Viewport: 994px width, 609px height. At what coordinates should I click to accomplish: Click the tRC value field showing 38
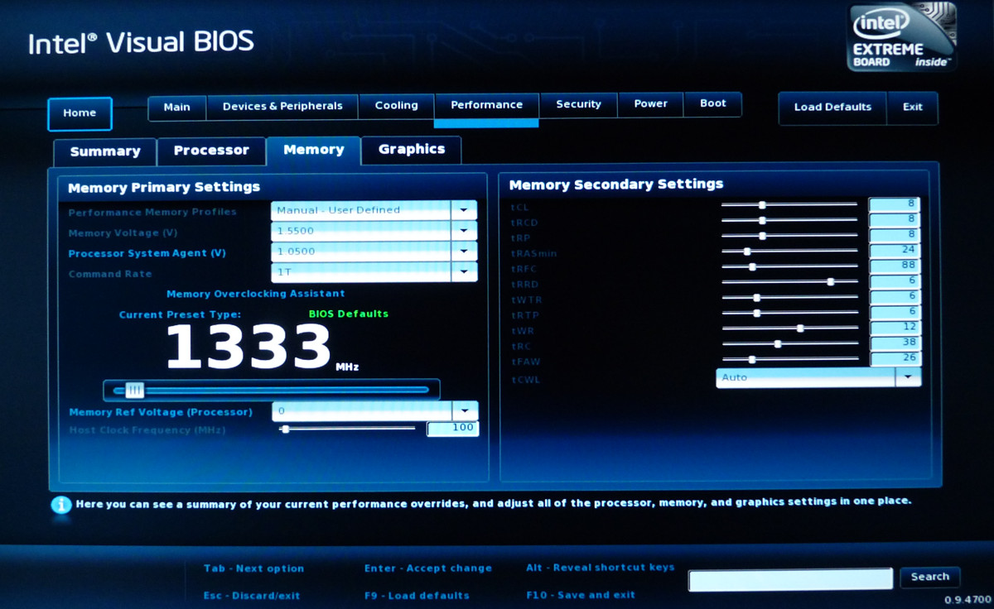[894, 343]
